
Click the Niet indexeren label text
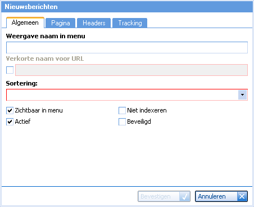pos(147,110)
